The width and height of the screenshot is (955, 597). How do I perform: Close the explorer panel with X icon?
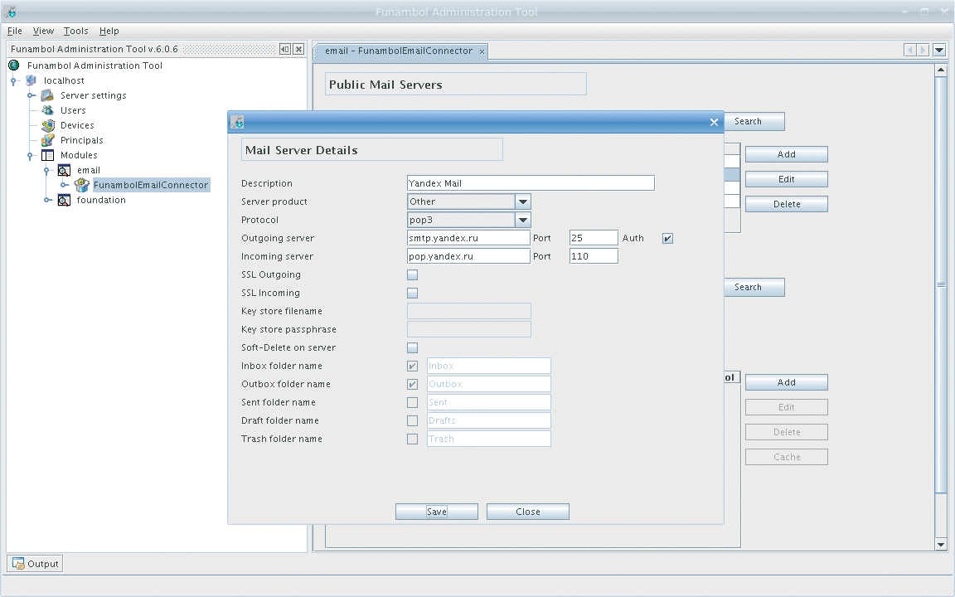pos(298,50)
